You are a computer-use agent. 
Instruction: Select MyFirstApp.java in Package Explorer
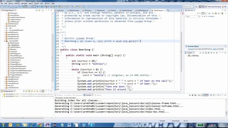pyautogui.click(x=15, y=54)
